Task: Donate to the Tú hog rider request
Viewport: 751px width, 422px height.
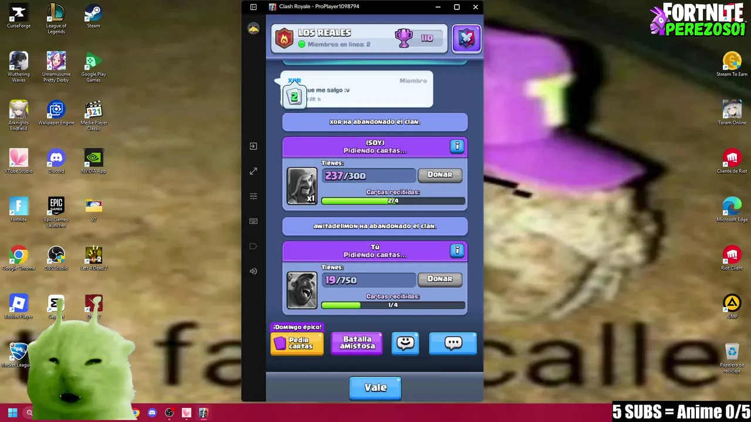Action: (x=439, y=279)
